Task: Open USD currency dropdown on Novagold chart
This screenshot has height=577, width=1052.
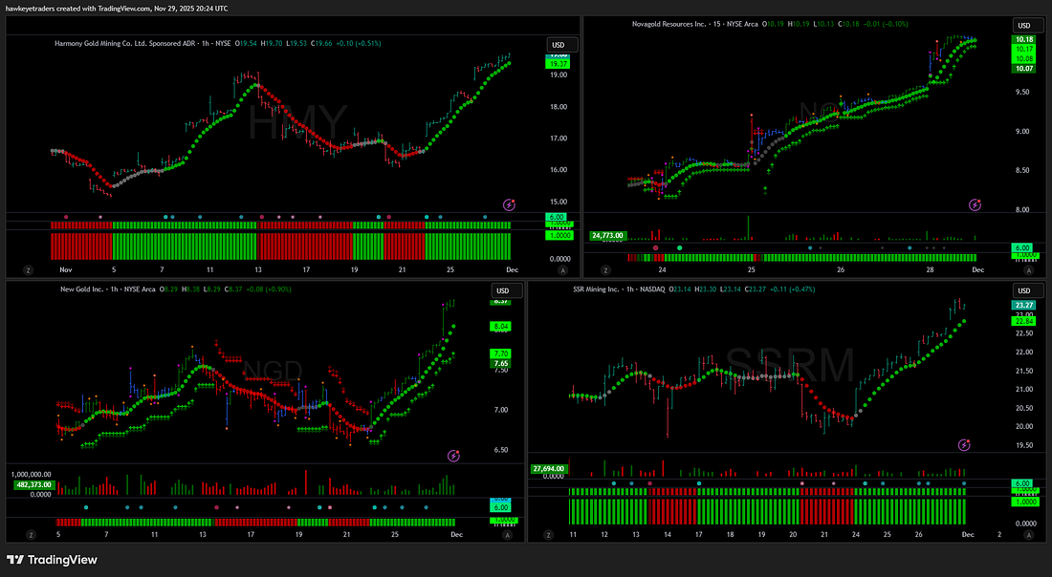Action: click(x=1028, y=26)
